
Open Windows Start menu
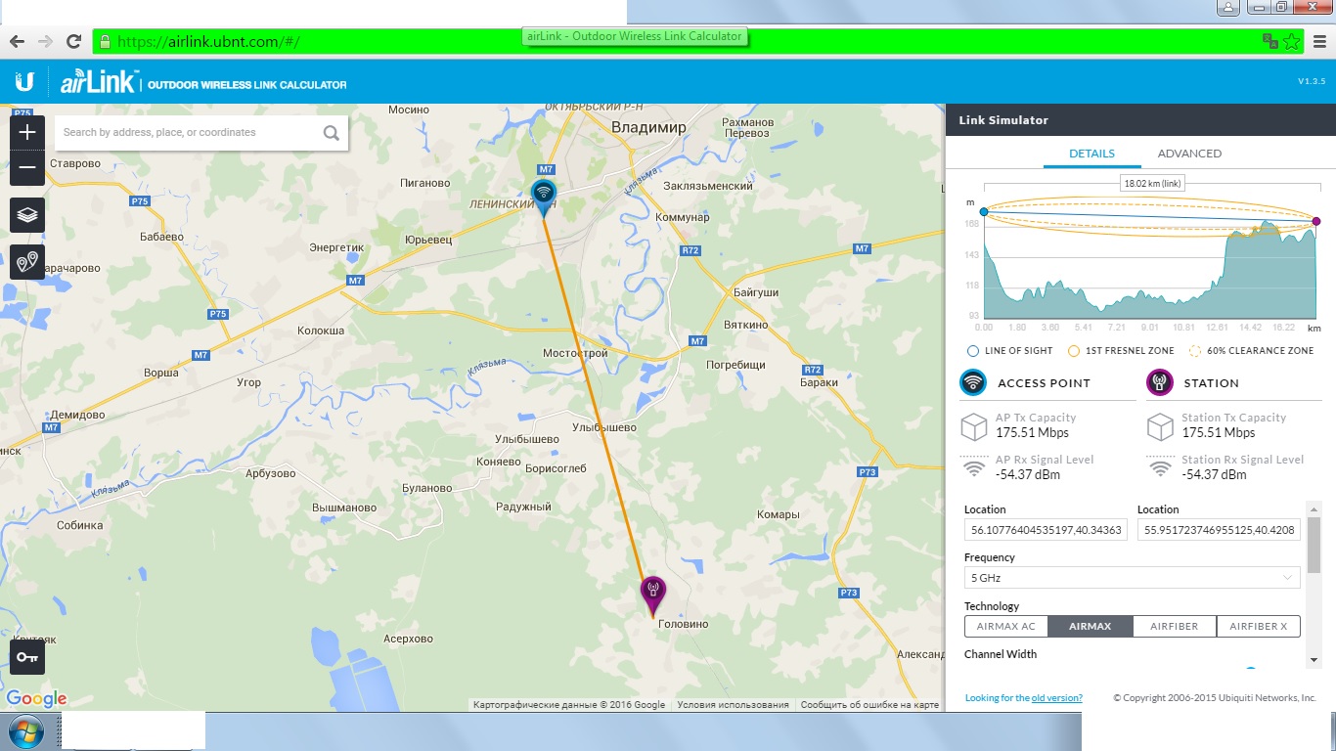tap(24, 731)
